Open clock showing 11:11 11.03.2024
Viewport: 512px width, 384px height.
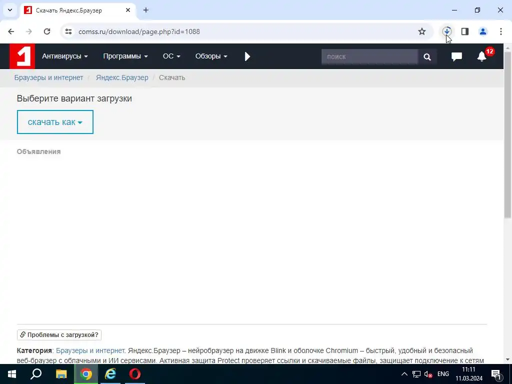click(x=469, y=374)
